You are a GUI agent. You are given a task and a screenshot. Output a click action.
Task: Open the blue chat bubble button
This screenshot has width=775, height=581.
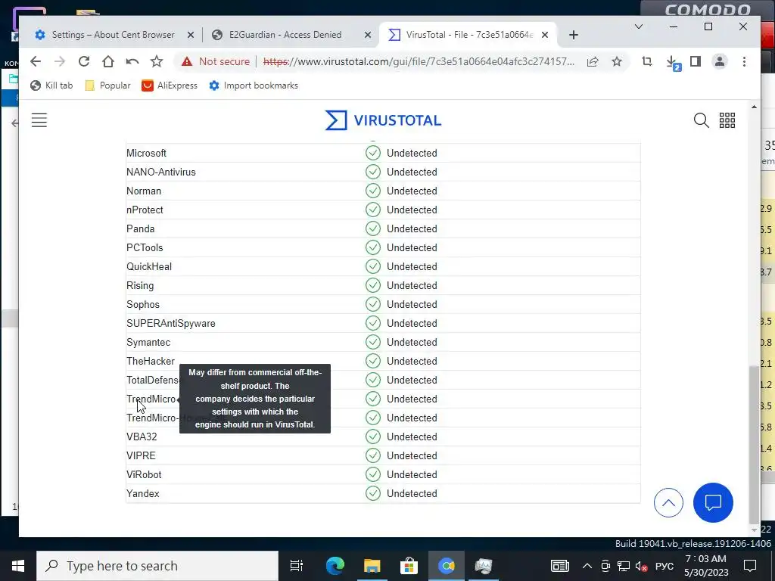[713, 503]
